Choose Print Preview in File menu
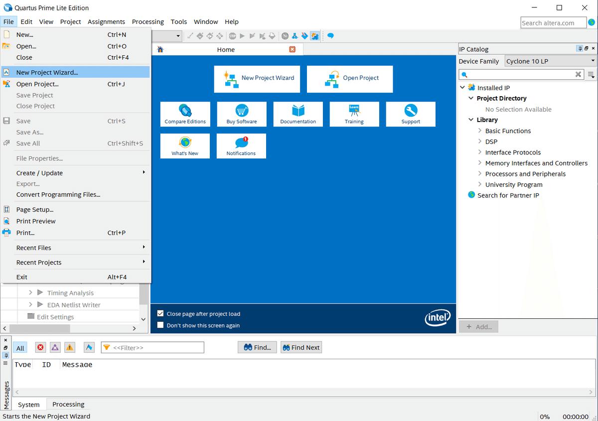The height and width of the screenshot is (421, 598). pyautogui.click(x=76, y=221)
